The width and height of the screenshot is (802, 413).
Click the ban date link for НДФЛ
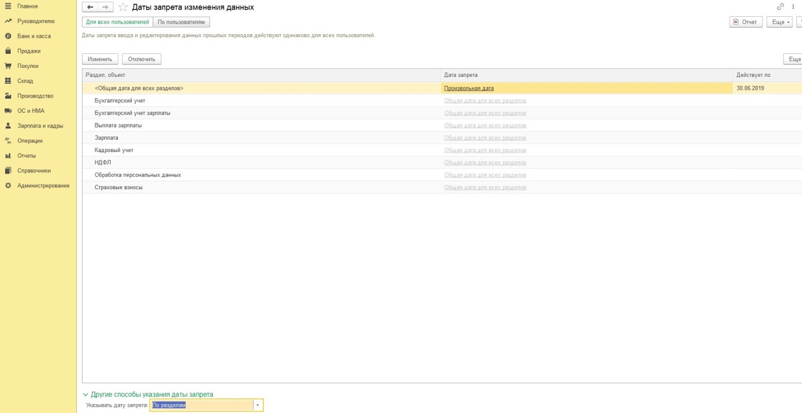pos(485,162)
